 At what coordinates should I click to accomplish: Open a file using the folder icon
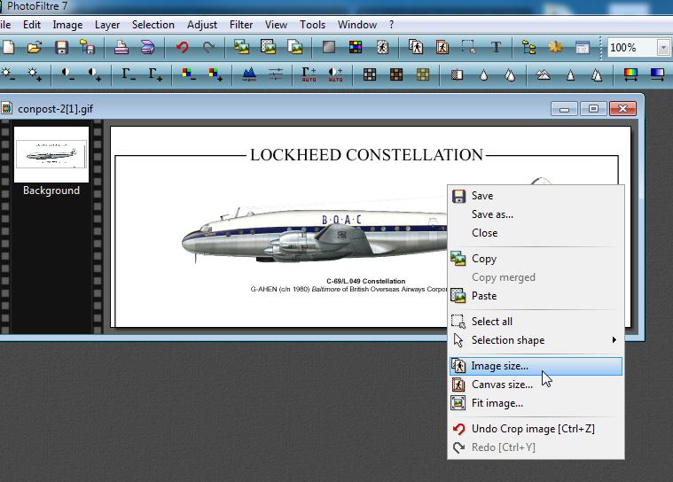35,47
